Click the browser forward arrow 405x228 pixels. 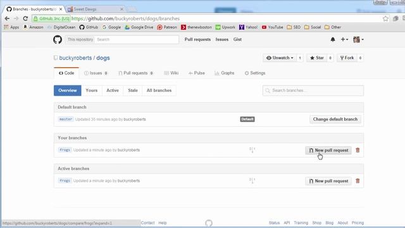[x=16, y=18]
